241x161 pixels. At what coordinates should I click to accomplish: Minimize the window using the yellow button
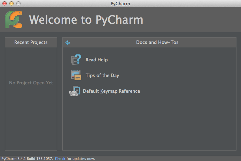(11, 3)
